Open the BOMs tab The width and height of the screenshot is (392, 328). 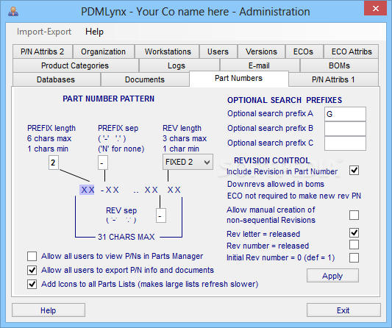[339, 65]
